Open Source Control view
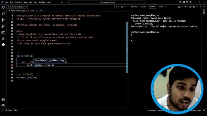The image size is (207, 116). tap(3, 20)
